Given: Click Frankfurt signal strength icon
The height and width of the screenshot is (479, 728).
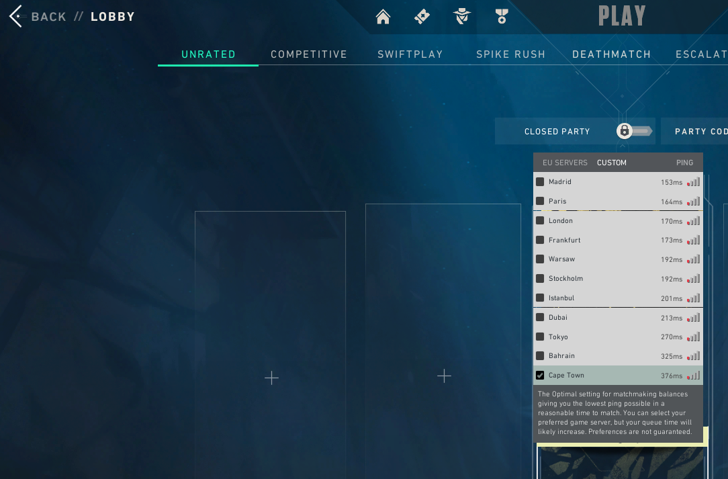Looking at the screenshot, I should pyautogui.click(x=693, y=241).
